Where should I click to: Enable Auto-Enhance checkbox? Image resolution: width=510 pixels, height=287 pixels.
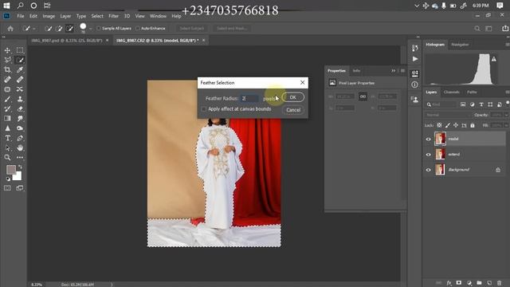coord(138,29)
